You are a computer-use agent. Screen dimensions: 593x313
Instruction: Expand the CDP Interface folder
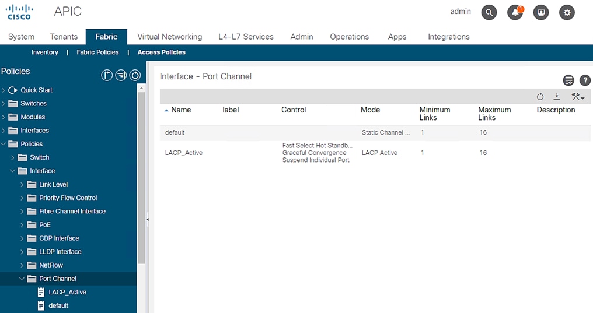coord(22,238)
